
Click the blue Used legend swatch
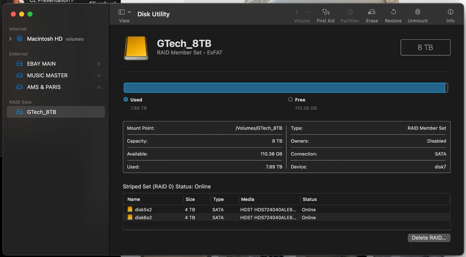tap(126, 99)
